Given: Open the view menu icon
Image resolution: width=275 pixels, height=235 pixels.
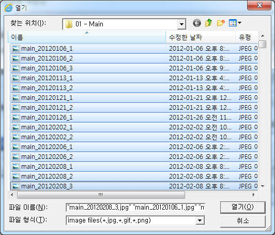Looking at the screenshot, I should (233, 23).
